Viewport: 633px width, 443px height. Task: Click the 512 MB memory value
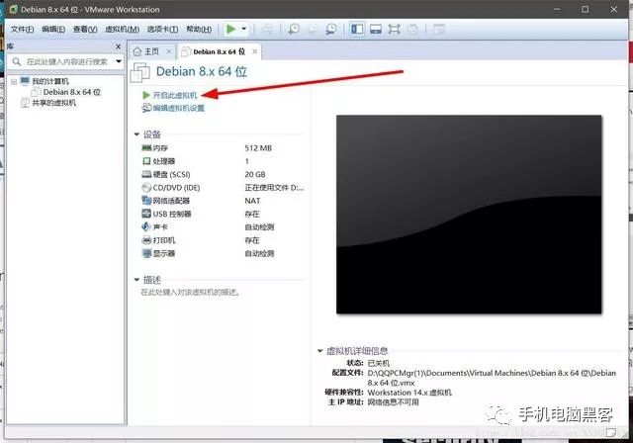click(x=258, y=148)
